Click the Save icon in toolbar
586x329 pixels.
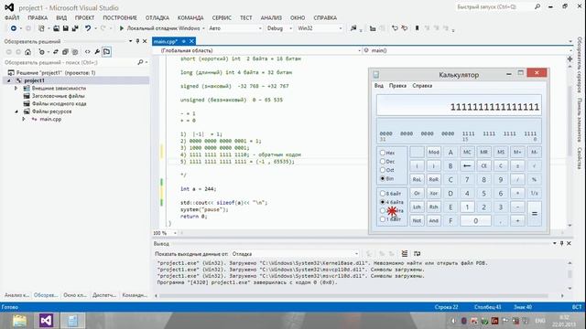[66, 28]
